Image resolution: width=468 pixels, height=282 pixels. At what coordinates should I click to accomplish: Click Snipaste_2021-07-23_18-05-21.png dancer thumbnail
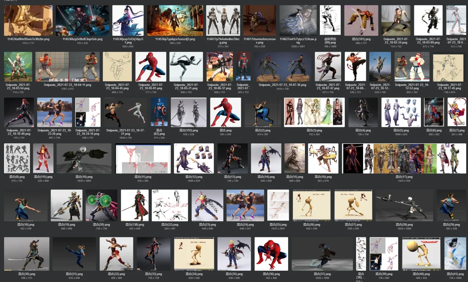[186, 67]
